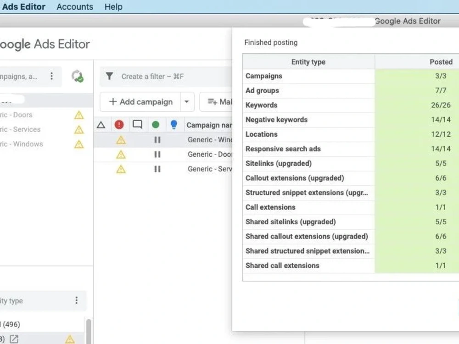Screen dimensions: 459x344
Task: Click paused icon for Generic - Doors campaign
Action: (157, 155)
